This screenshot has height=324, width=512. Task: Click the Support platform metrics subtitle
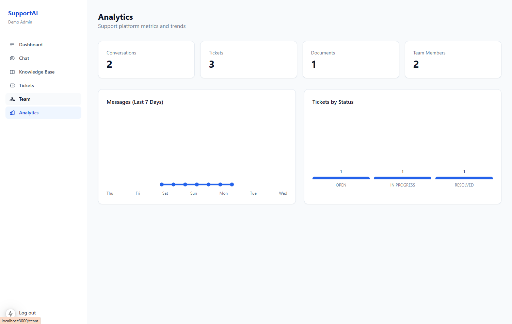(142, 26)
